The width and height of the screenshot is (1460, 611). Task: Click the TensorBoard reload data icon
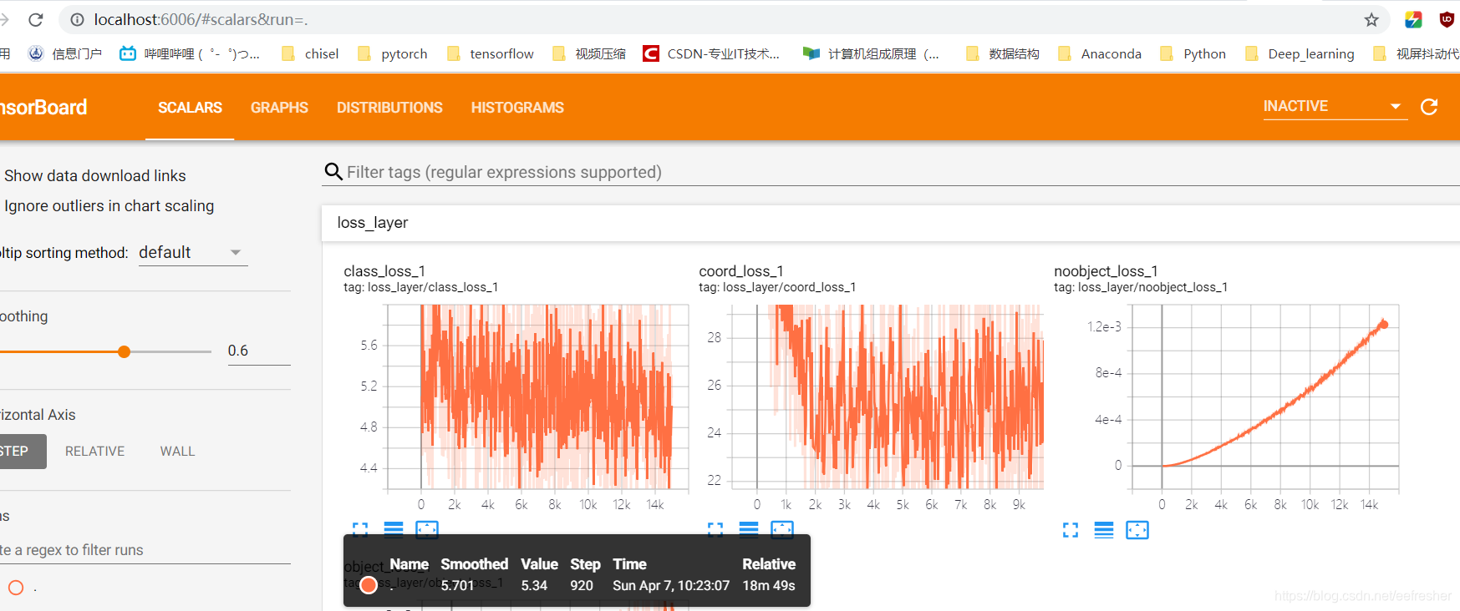[x=1429, y=107]
